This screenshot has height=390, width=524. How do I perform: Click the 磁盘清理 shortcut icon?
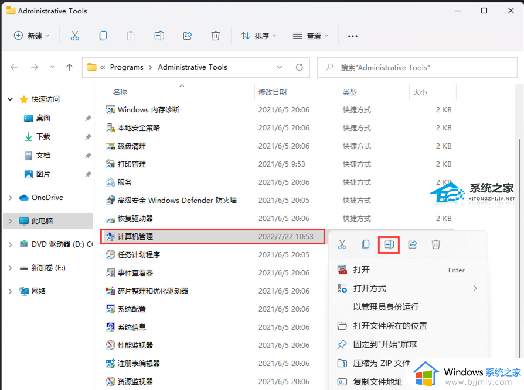[x=110, y=146]
